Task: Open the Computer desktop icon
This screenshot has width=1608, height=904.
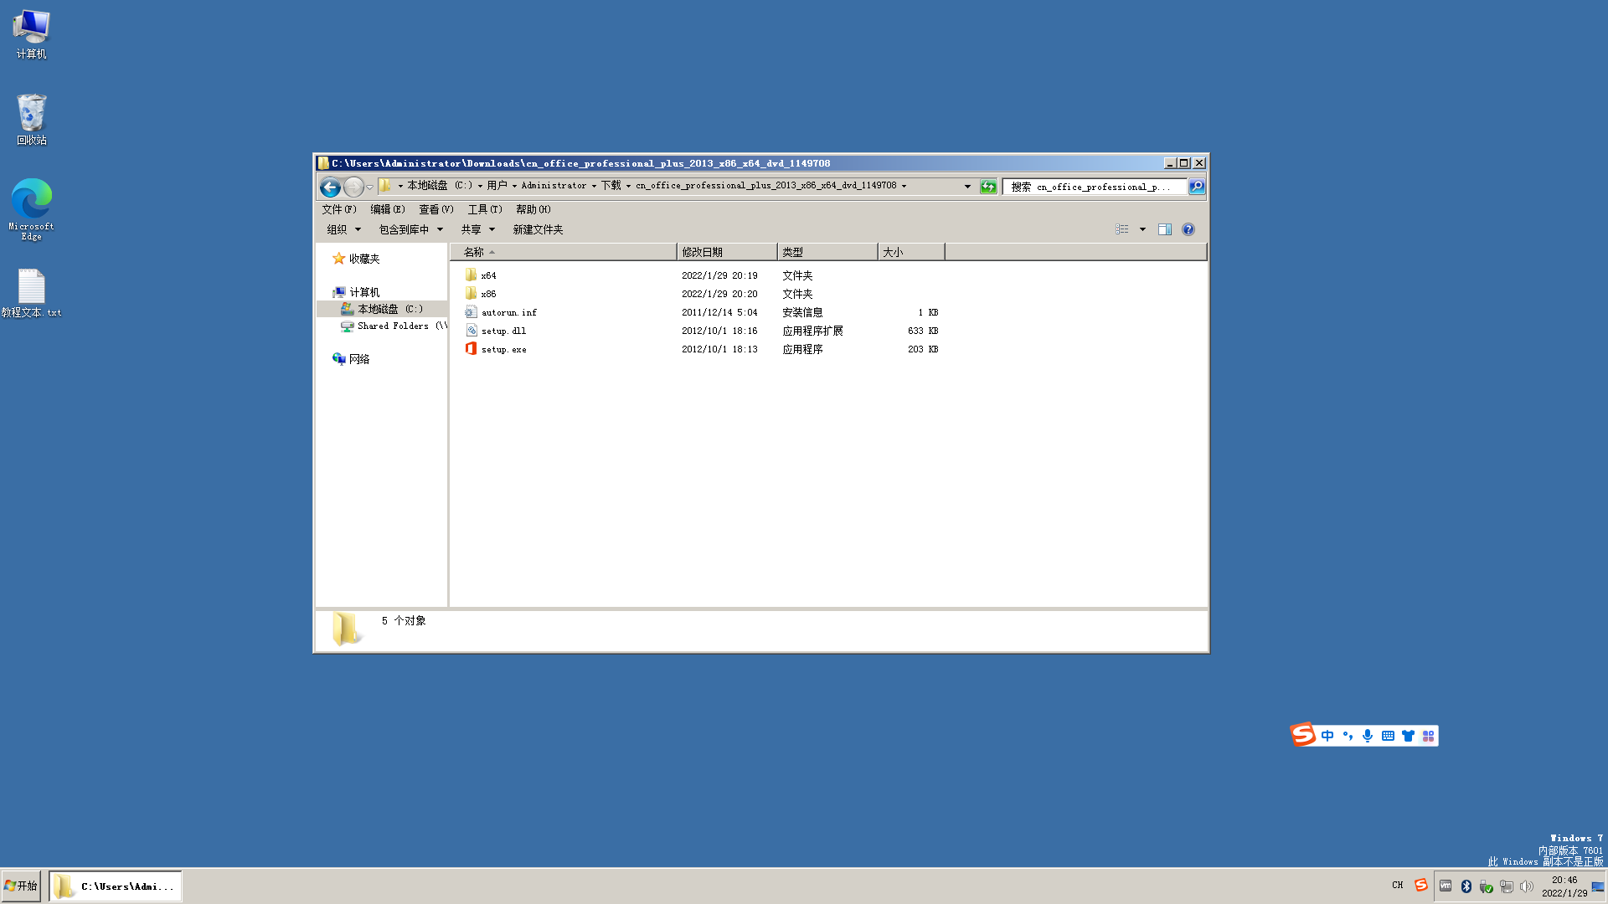Action: tap(32, 33)
